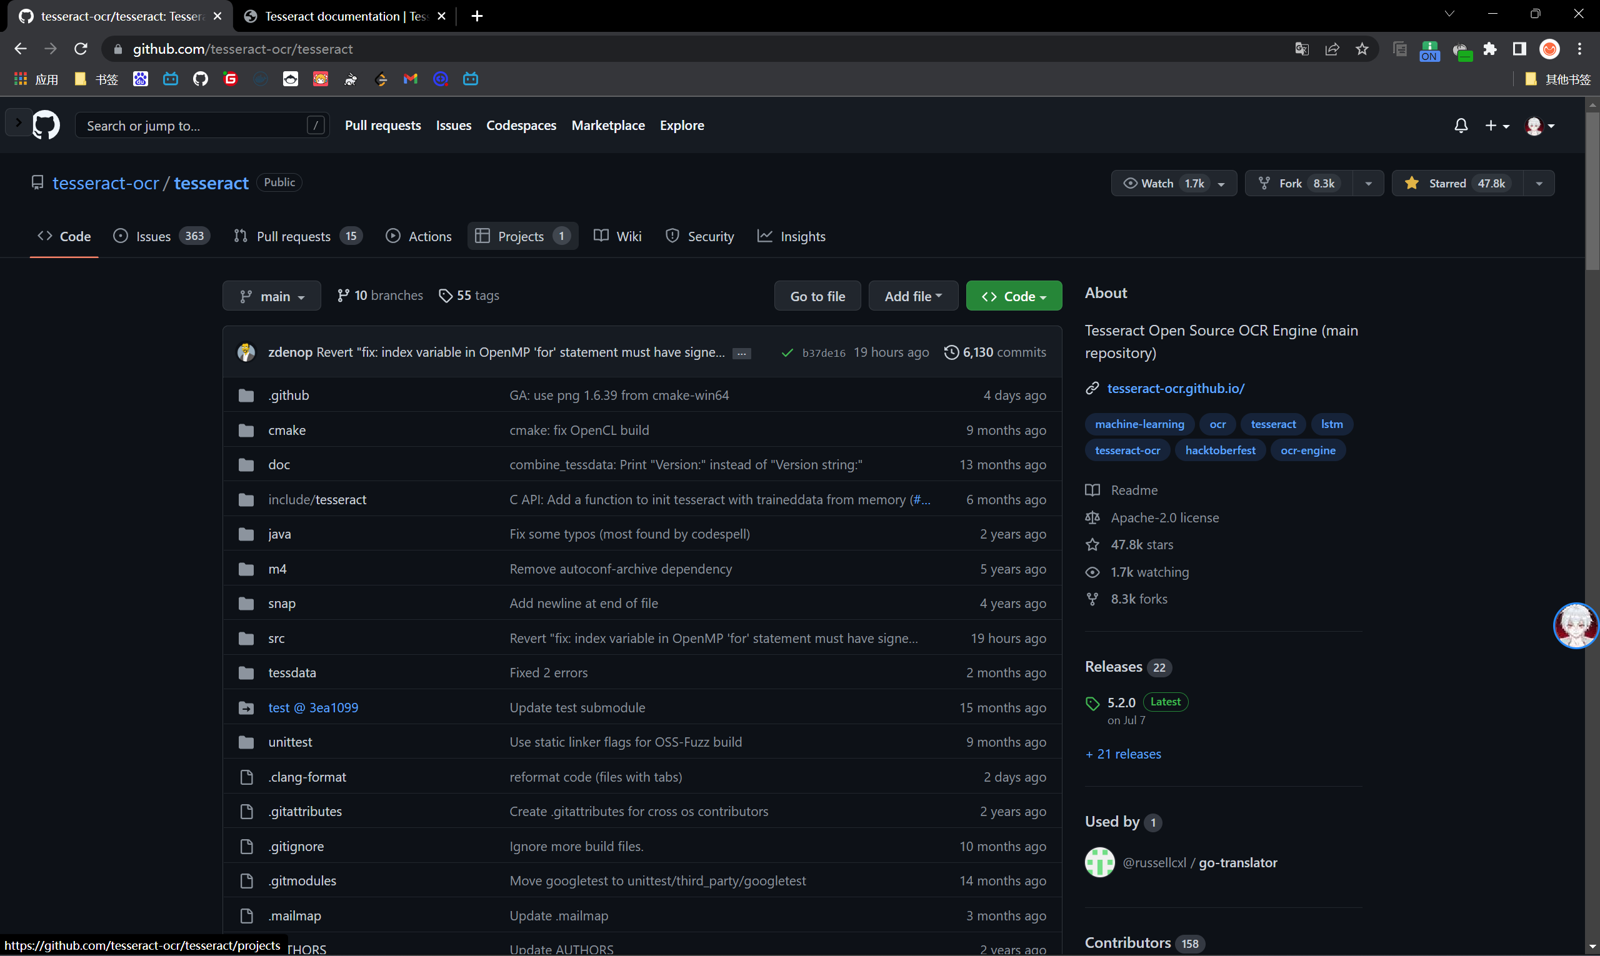Expand the Fork options arrow
1600x956 pixels.
pos(1368,184)
